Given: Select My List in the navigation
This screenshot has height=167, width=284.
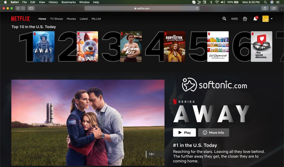Looking at the screenshot, I should 96,19.
